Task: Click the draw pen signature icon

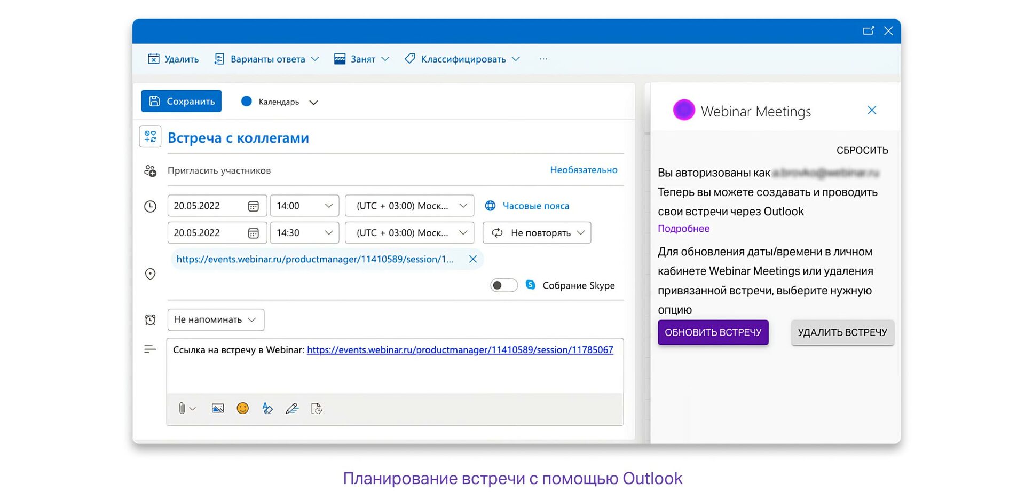Action: coord(292,409)
